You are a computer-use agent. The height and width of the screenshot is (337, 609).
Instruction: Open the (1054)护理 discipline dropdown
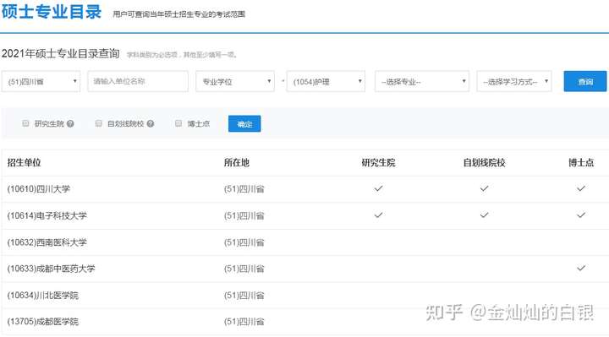pos(326,81)
